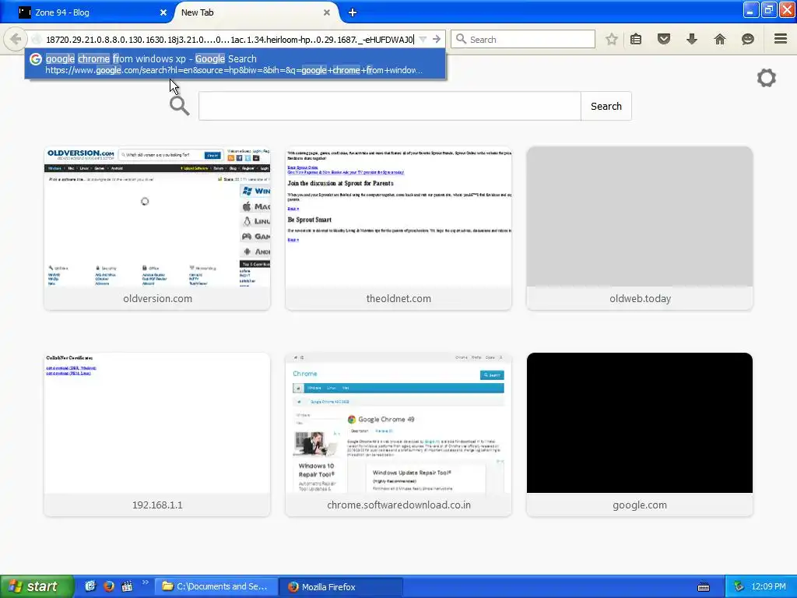Close the Zone 94 - Blog tab
The image size is (797, 598).
click(x=163, y=12)
